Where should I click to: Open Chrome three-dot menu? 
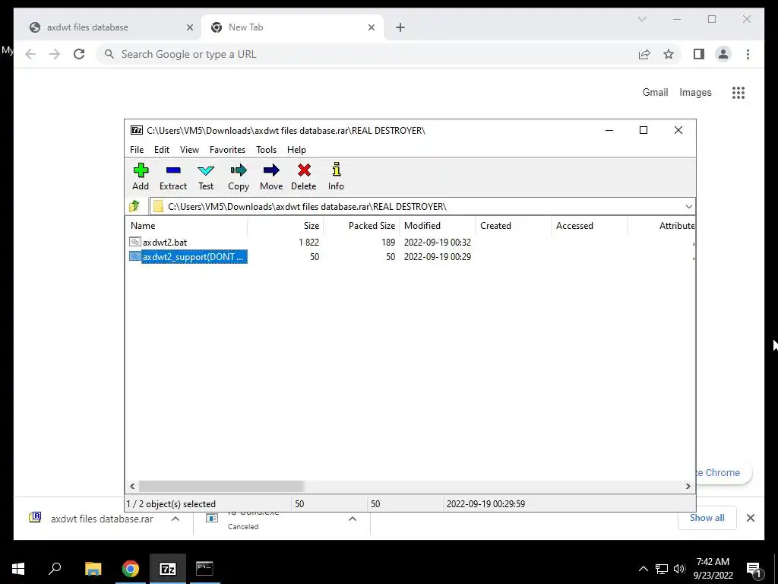(x=748, y=54)
